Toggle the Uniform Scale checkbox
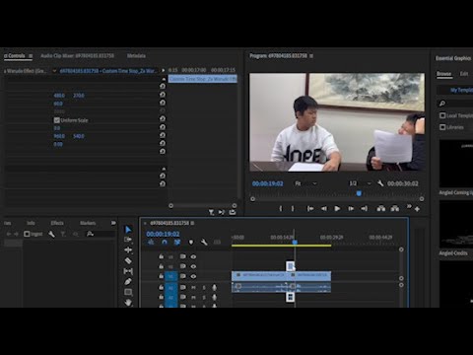 57,120
